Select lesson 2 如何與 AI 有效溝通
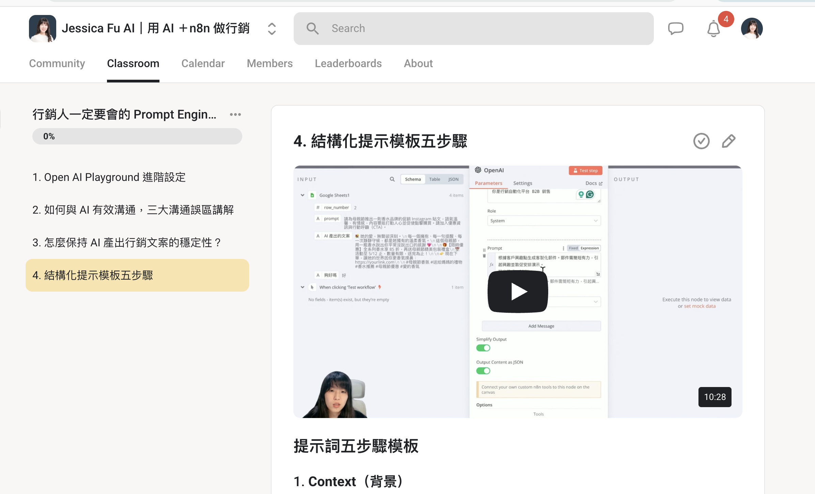Image resolution: width=815 pixels, height=494 pixels. (133, 210)
